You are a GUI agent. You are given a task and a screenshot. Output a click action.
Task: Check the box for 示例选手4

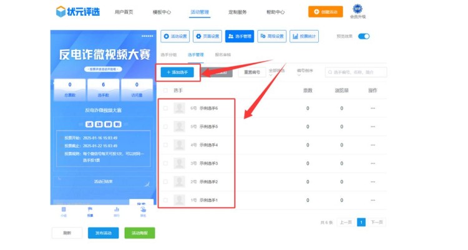pos(165,145)
